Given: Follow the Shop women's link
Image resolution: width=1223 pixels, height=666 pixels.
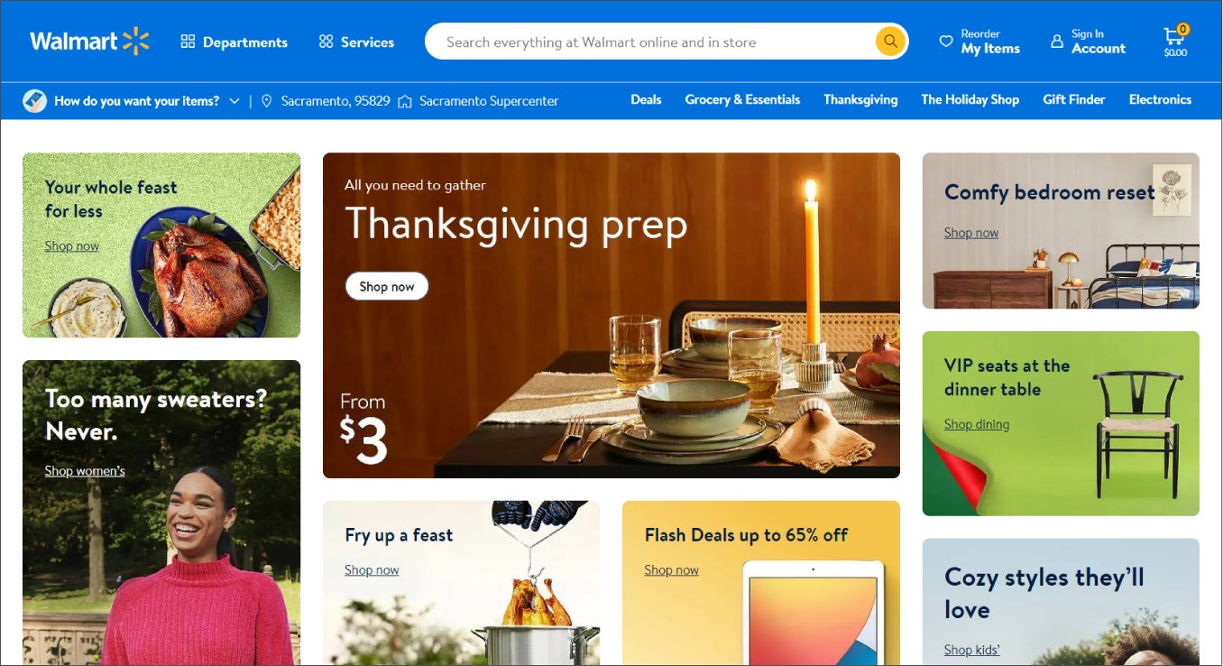Looking at the screenshot, I should coord(85,471).
